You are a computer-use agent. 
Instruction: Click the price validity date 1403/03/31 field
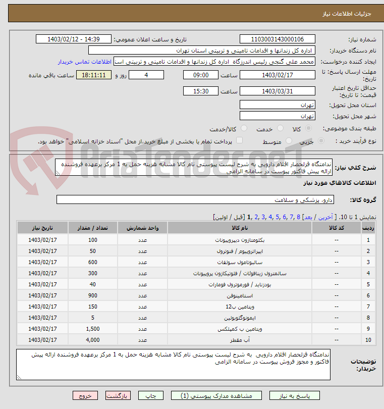click(x=278, y=91)
